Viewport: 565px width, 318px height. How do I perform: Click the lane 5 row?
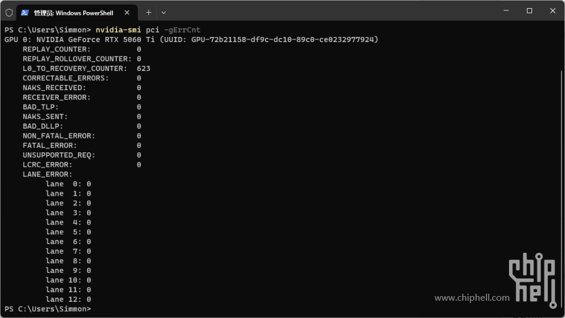point(68,232)
